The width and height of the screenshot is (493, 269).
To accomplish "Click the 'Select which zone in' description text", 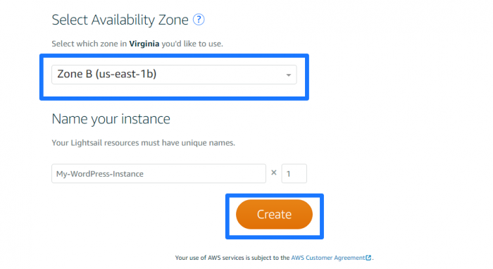I will (x=89, y=44).
